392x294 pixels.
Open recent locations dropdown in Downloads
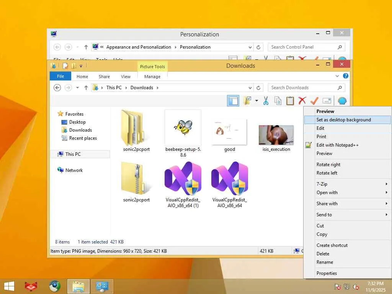[77, 88]
